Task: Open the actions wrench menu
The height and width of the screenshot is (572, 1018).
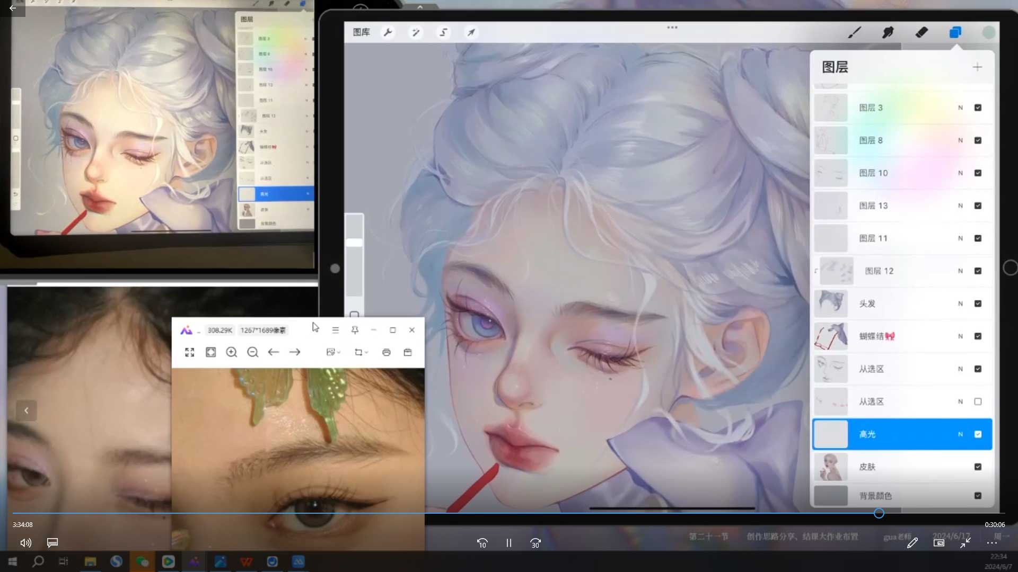Action: [x=388, y=32]
